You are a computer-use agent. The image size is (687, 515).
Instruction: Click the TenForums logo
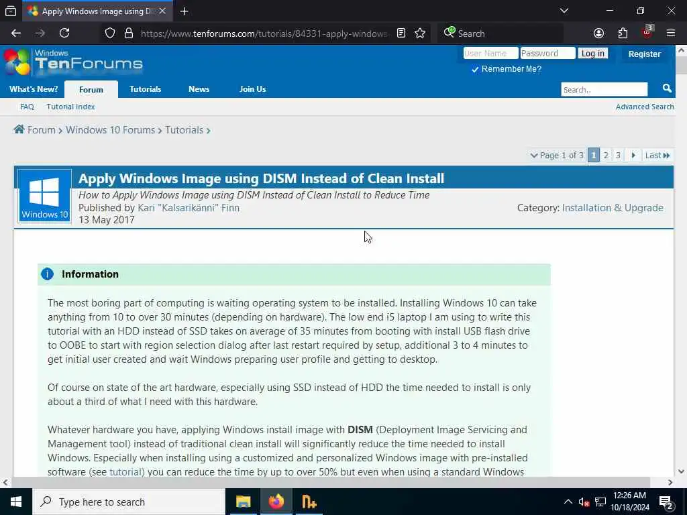click(73, 62)
